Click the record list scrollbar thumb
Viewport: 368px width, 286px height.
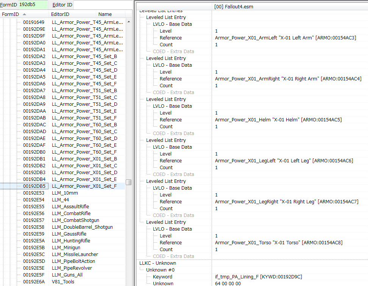(x=129, y=182)
